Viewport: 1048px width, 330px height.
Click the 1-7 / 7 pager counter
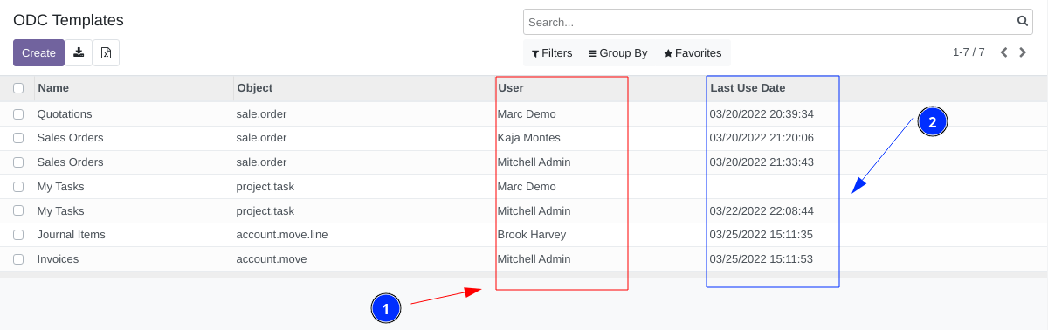point(969,52)
